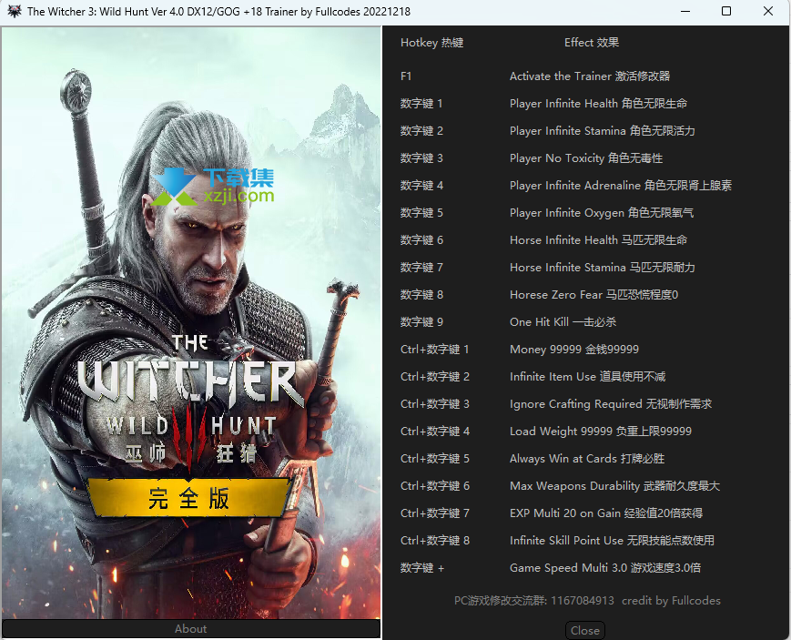Screen dimensions: 791x640
Task: Click the Witcher wolf icon in the title bar
Action: [15, 11]
